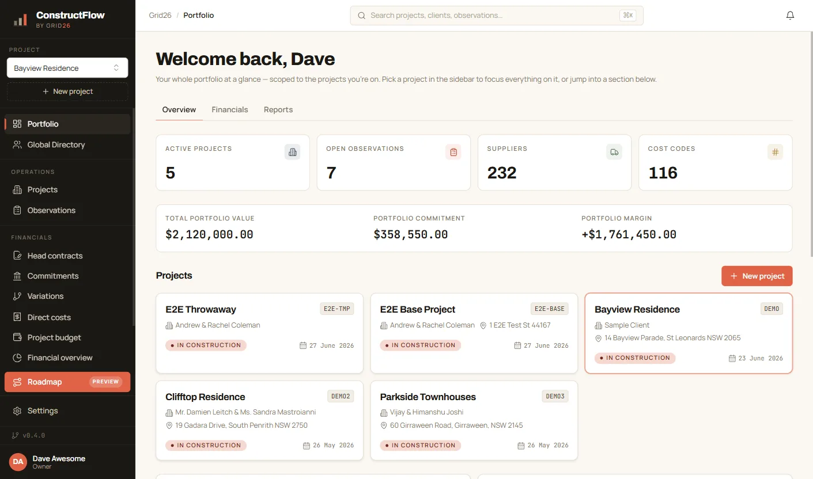The height and width of the screenshot is (479, 813).
Task: Open the Bayview Residence project selector dropdown
Action: pyautogui.click(x=67, y=68)
